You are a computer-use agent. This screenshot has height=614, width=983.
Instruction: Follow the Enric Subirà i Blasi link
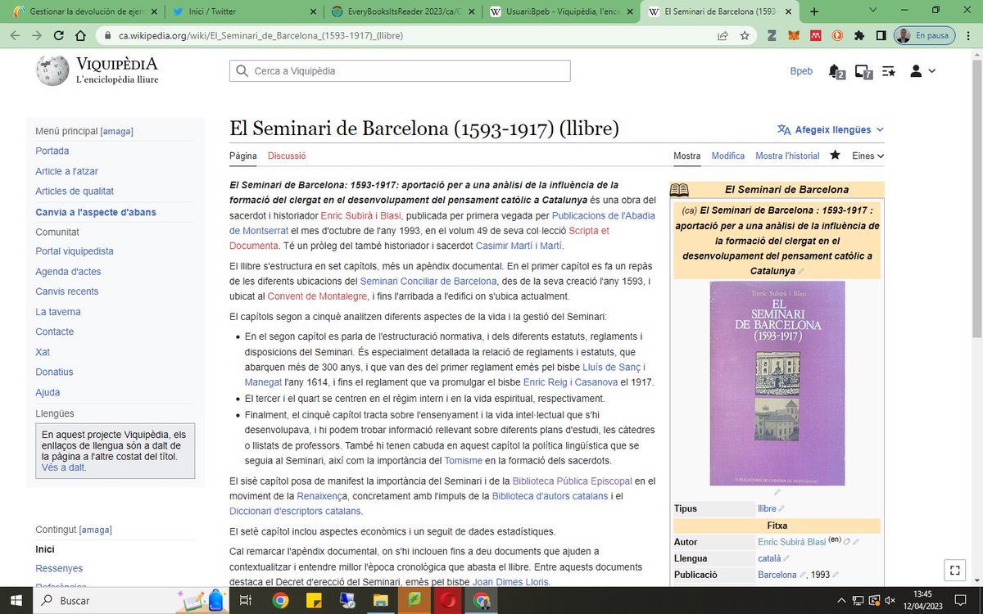[x=361, y=215]
